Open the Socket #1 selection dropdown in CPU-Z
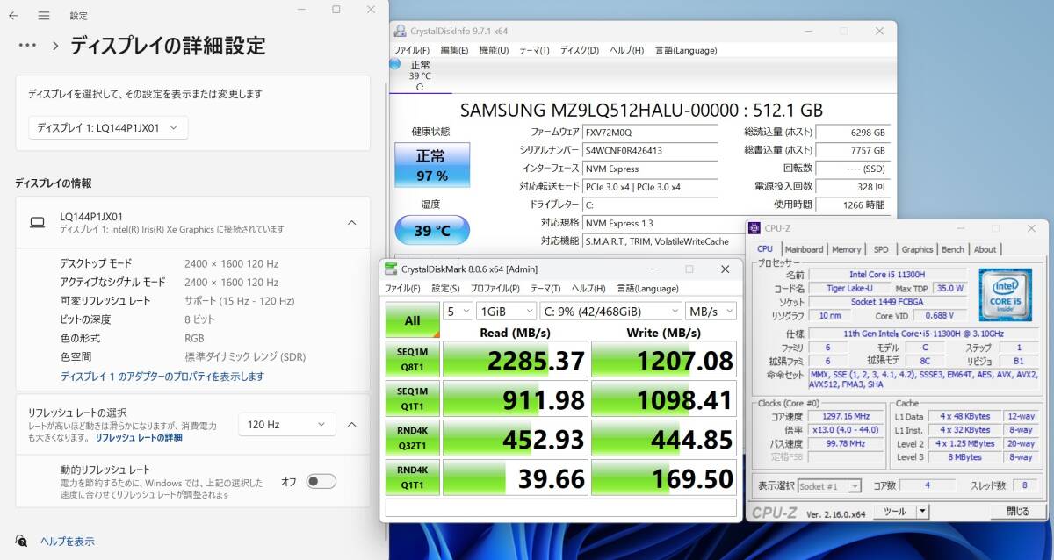1054x560 pixels. (x=831, y=485)
